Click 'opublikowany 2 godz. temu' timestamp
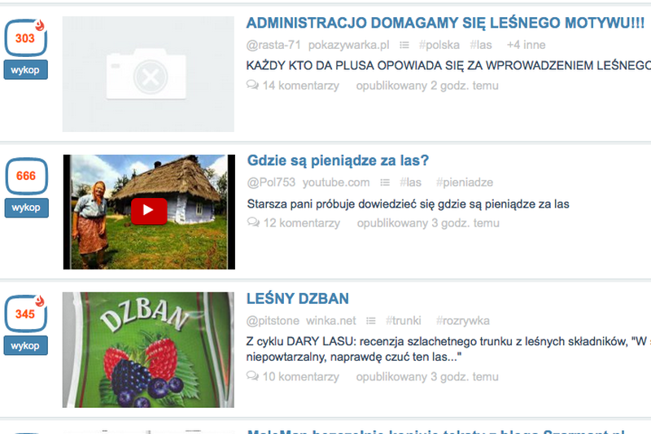The height and width of the screenshot is (434, 651). pos(427,85)
